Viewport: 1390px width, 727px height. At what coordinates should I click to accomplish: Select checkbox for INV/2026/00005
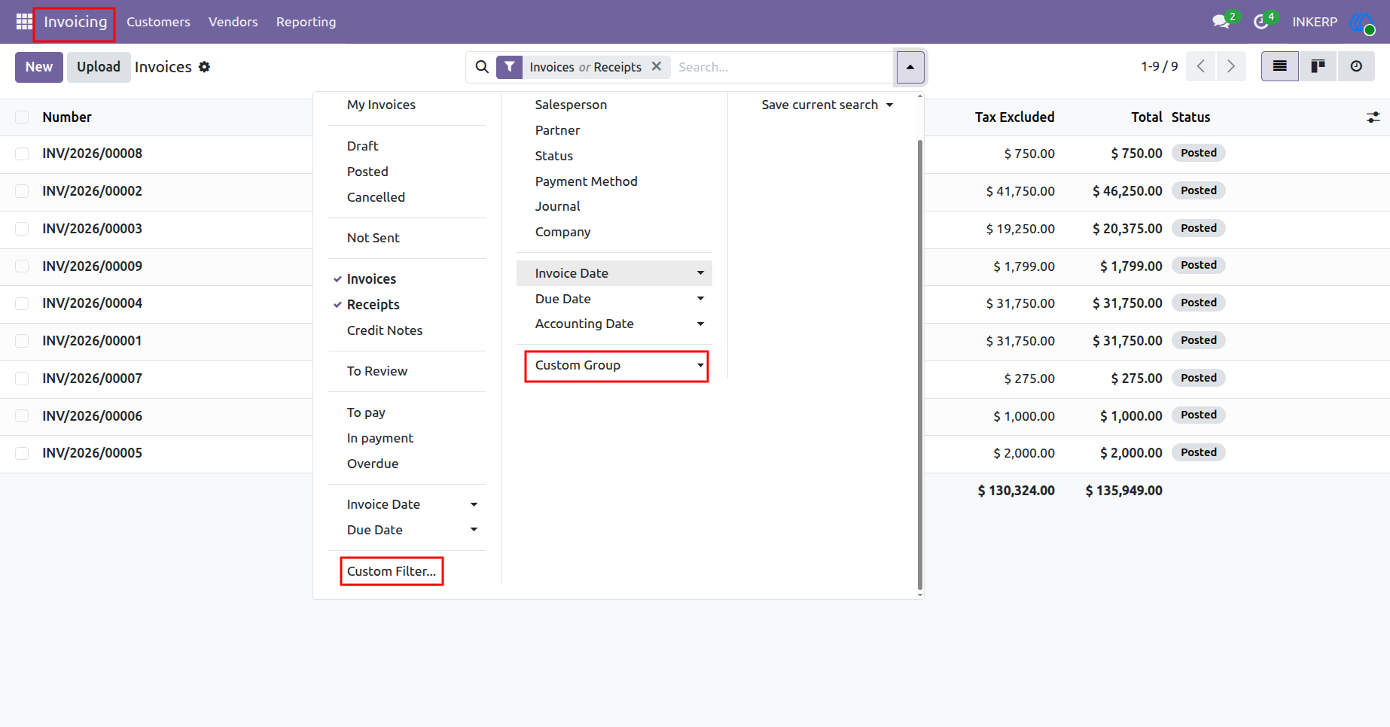[22, 453]
